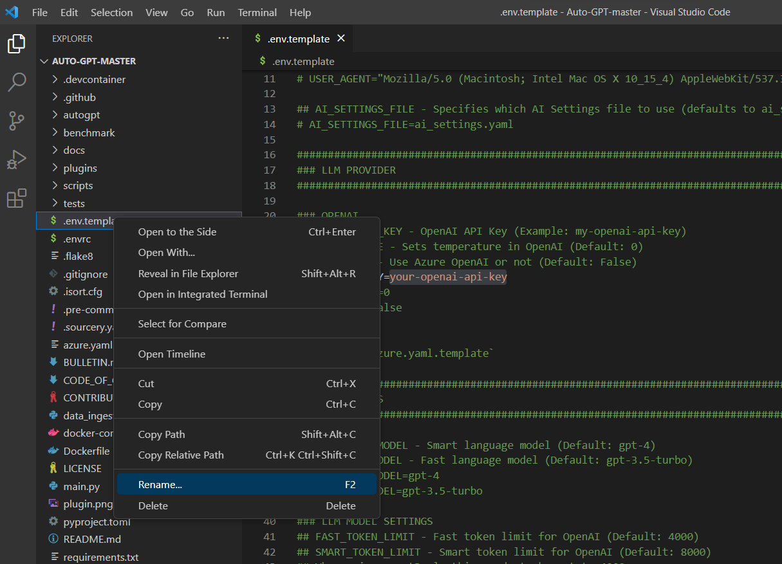The width and height of the screenshot is (782, 564).
Task: Collapse the AUTO-GPT-MASTER root folder
Action: click(x=93, y=61)
